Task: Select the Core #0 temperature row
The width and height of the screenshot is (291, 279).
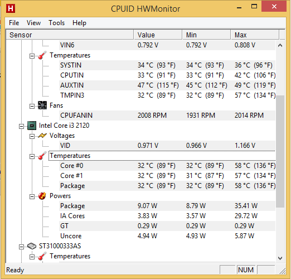Action: click(x=167, y=166)
